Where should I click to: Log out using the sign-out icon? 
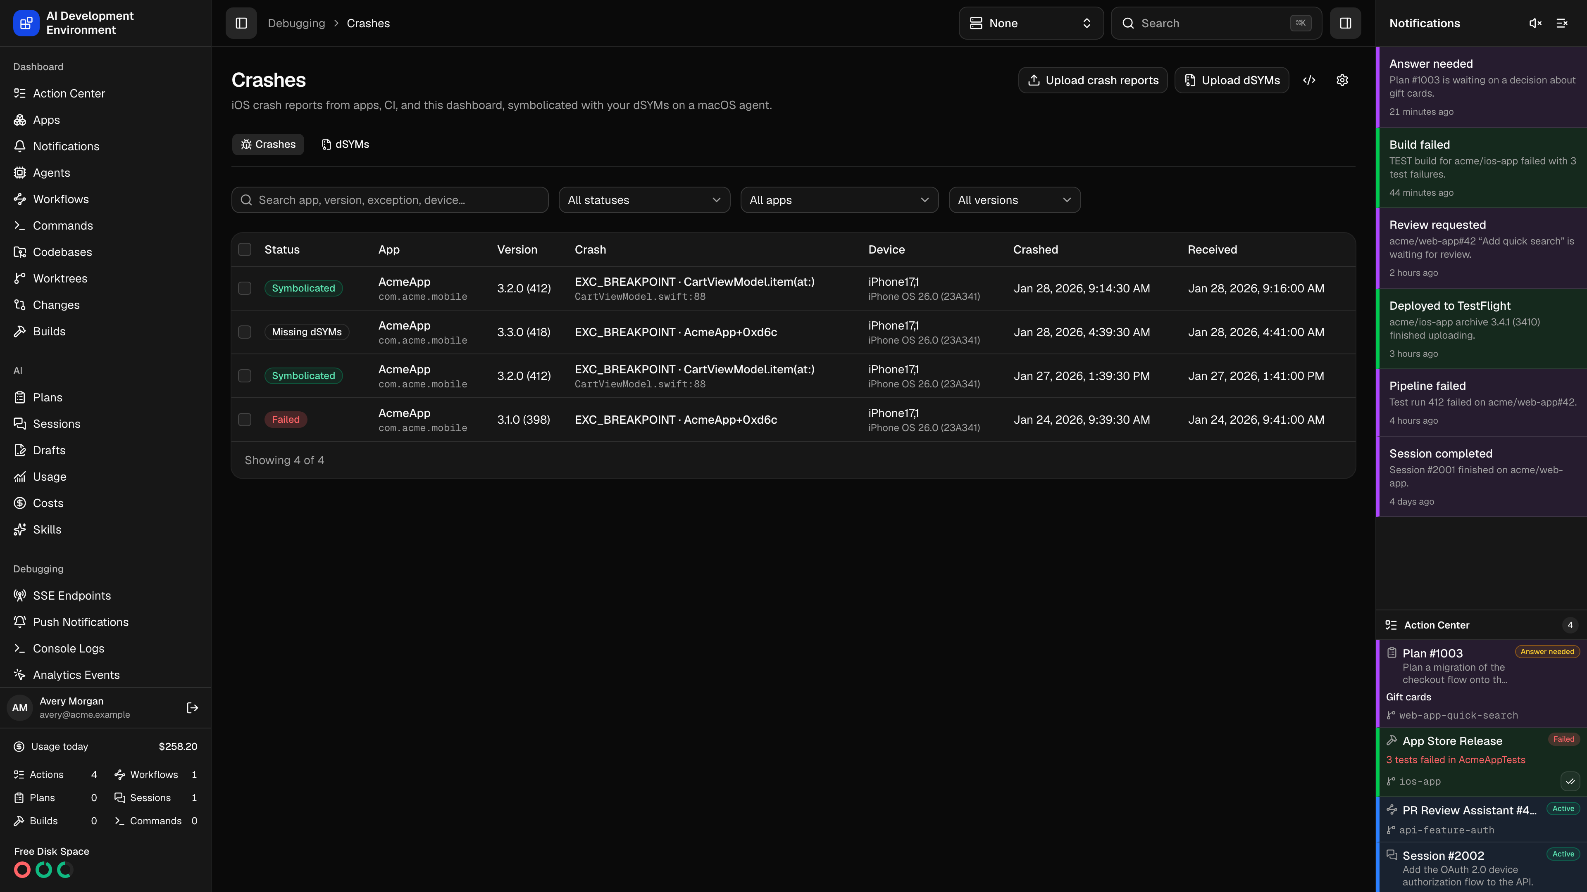192,708
